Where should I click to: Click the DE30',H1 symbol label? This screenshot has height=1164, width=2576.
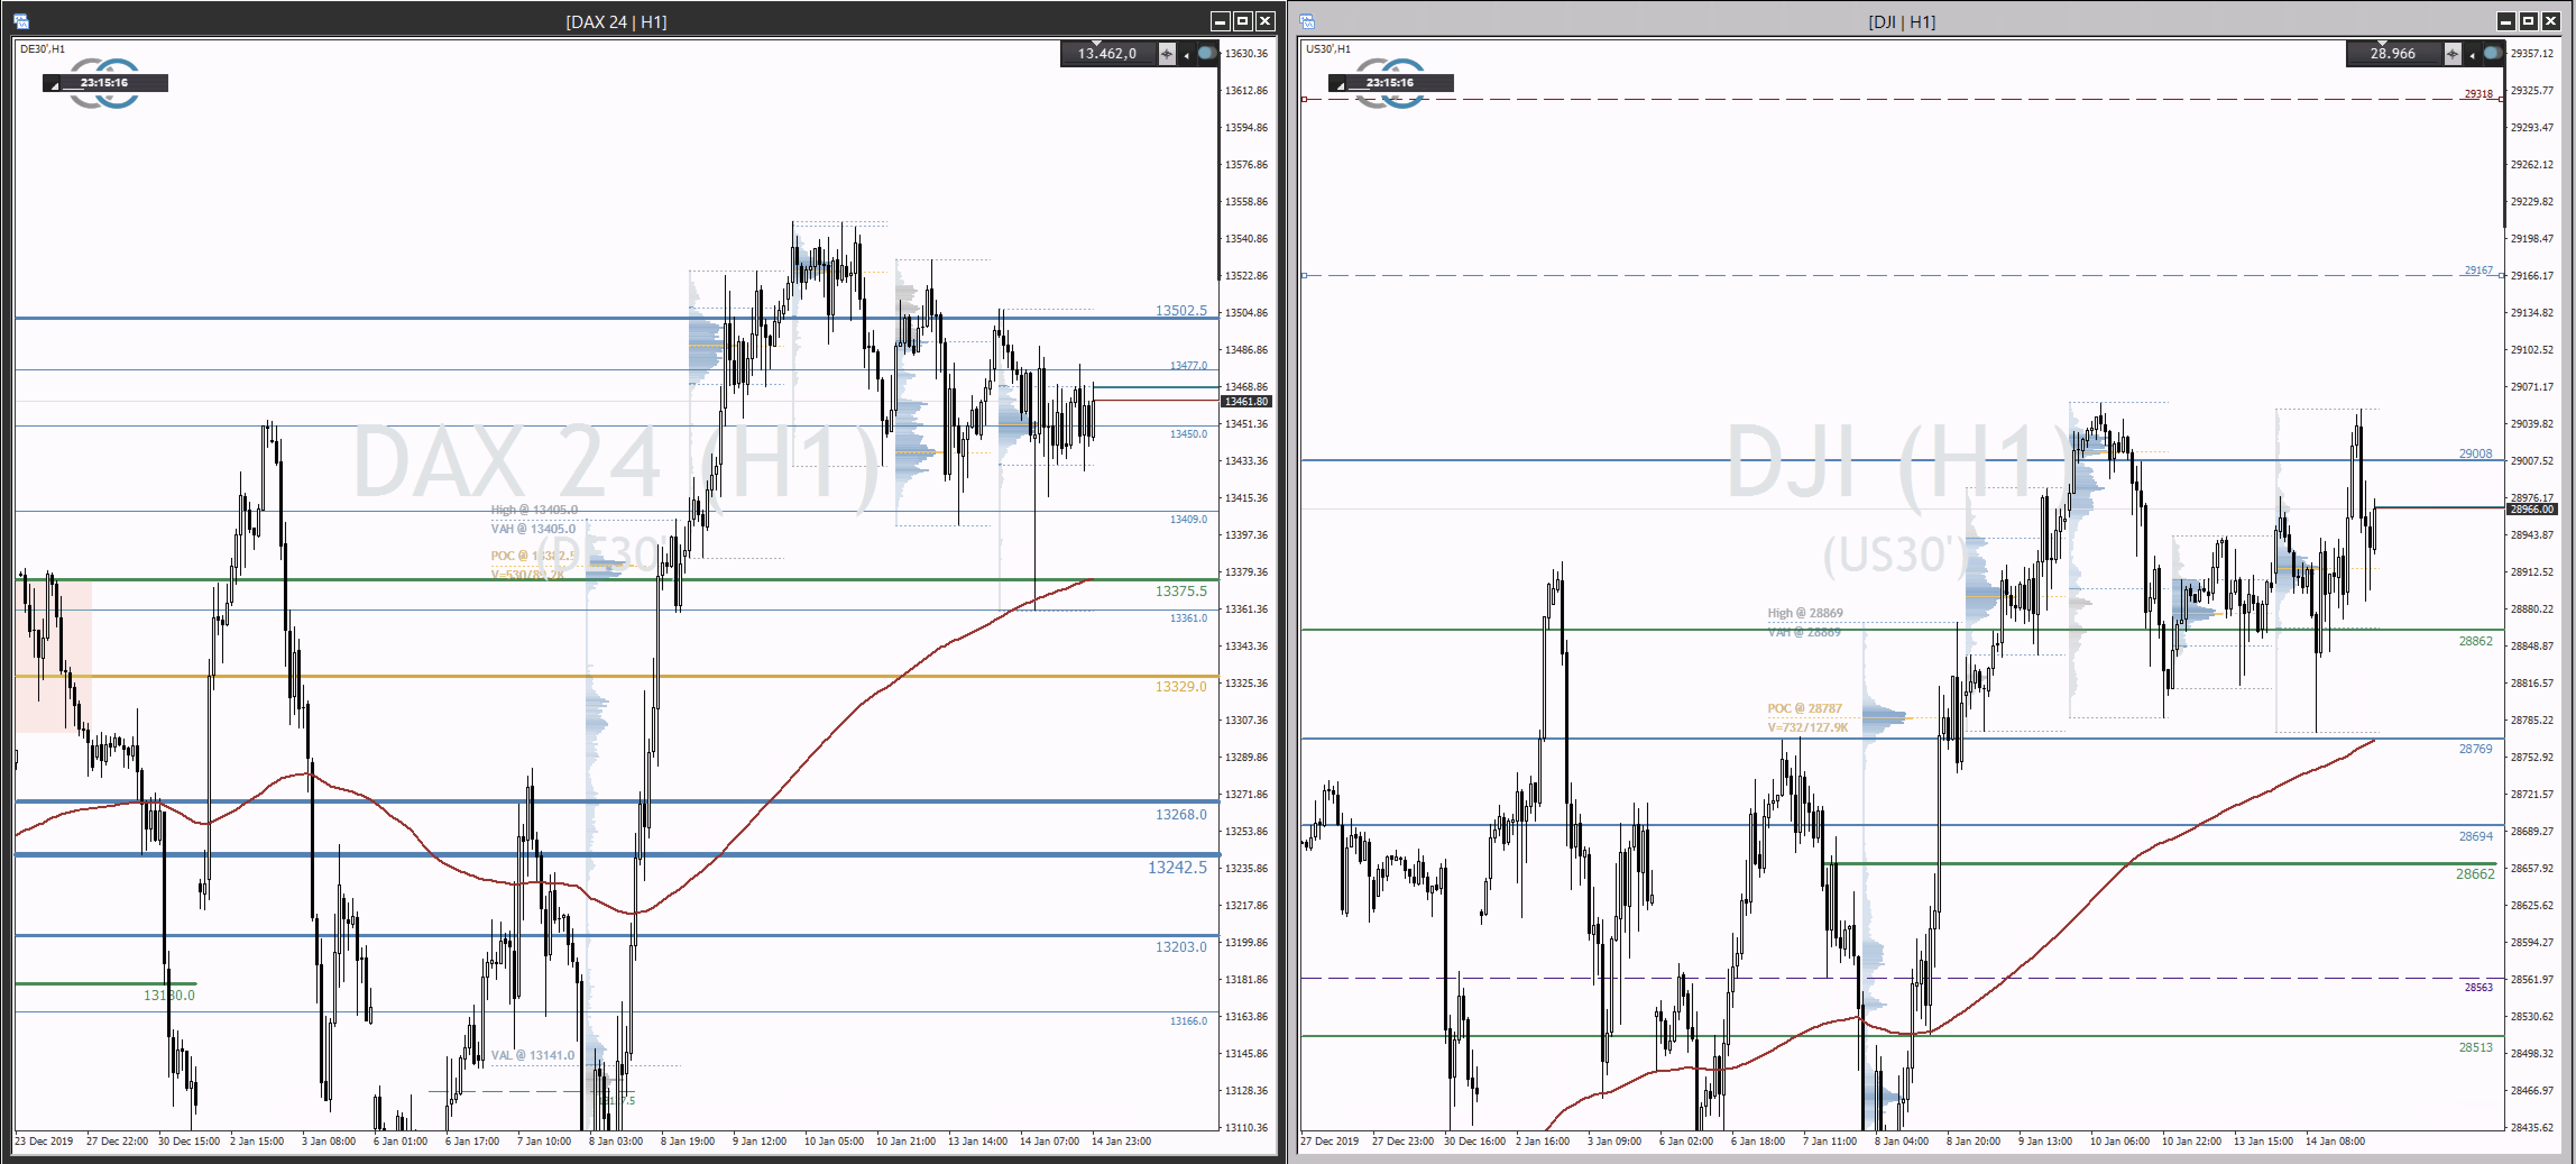(x=42, y=48)
